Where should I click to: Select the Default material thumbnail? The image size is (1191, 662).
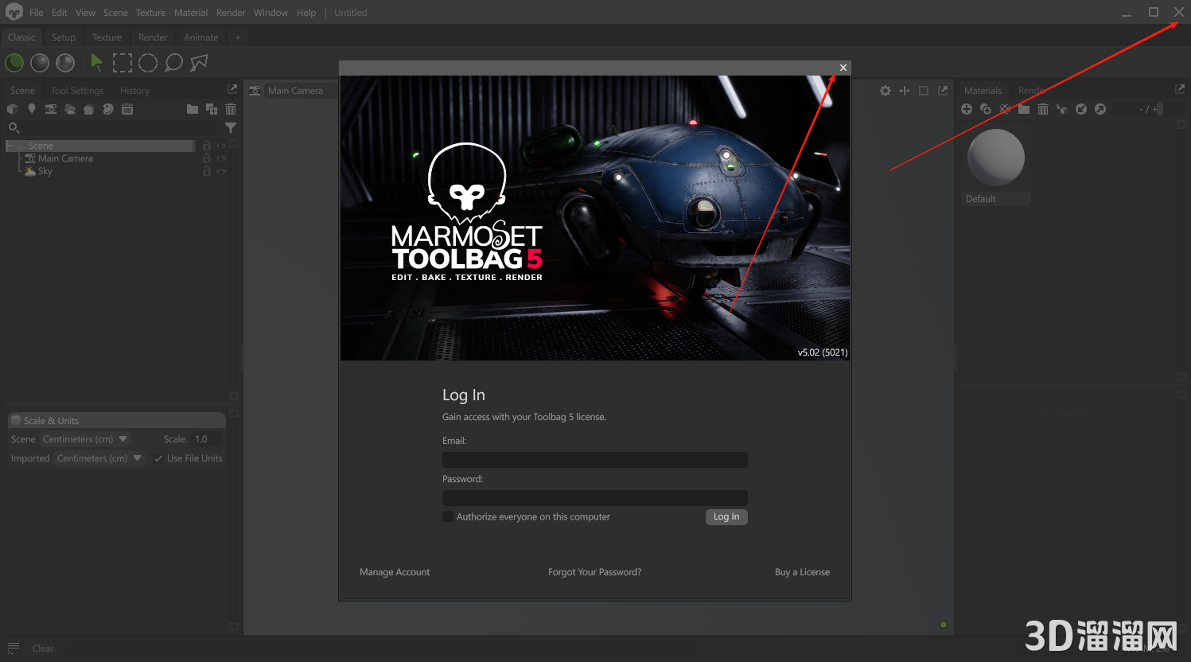pyautogui.click(x=996, y=165)
